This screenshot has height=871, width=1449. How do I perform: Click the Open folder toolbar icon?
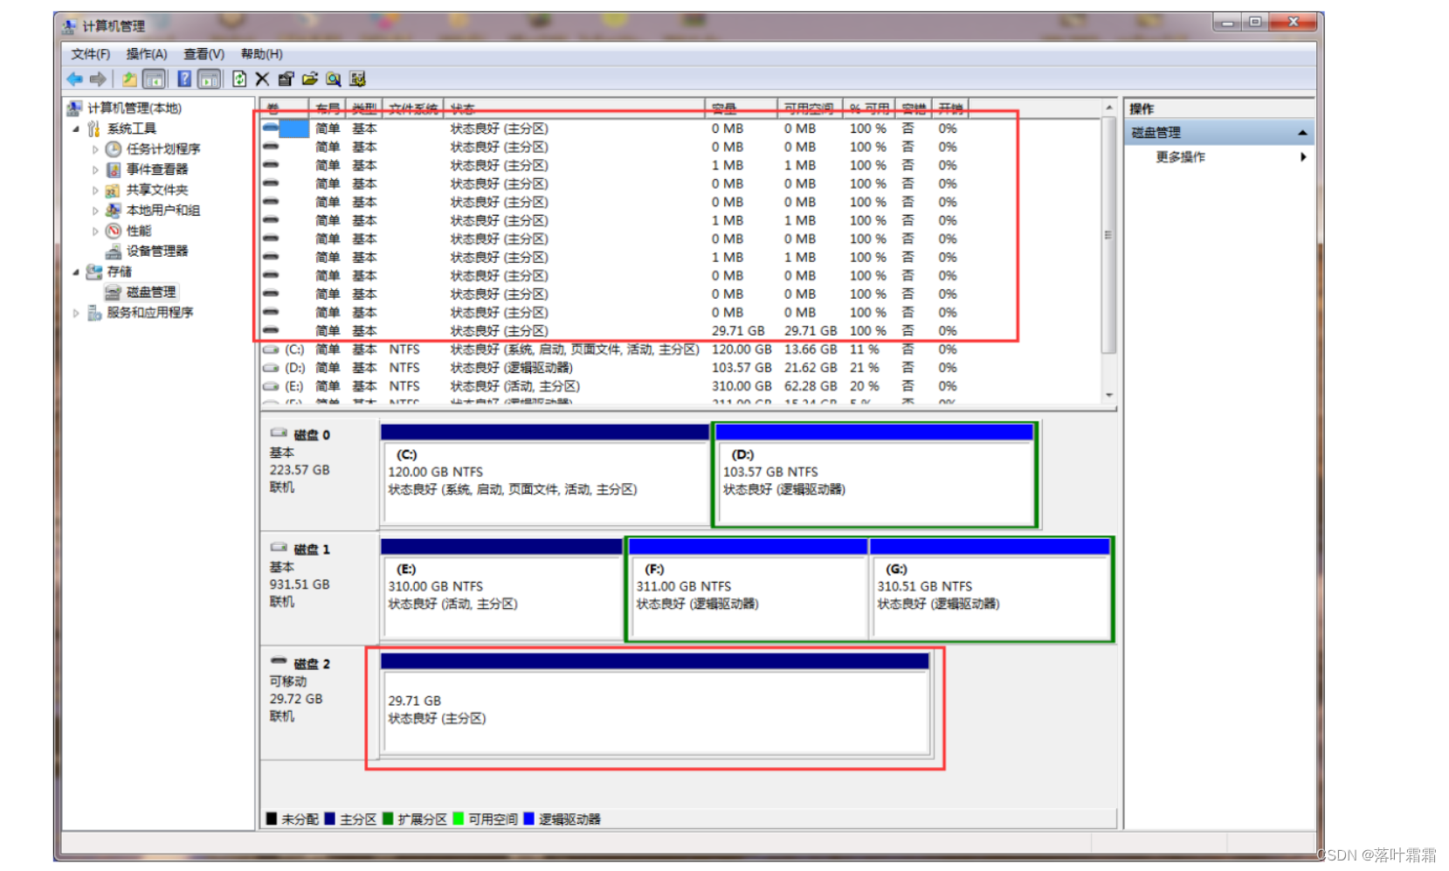click(x=309, y=79)
